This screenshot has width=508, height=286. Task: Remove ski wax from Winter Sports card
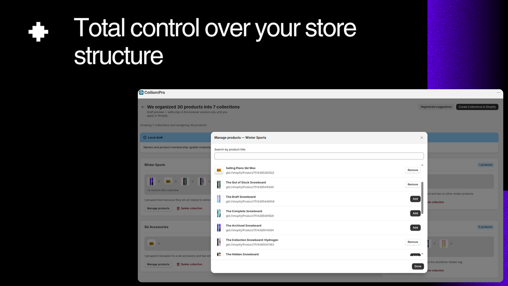(176, 182)
